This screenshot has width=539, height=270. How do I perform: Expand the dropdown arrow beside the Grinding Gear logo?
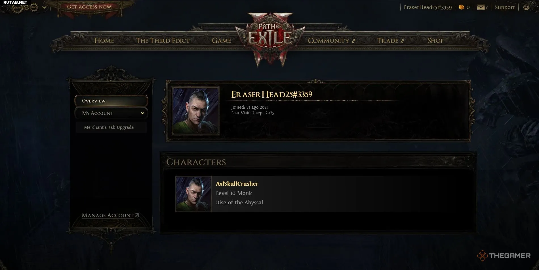coord(44,7)
